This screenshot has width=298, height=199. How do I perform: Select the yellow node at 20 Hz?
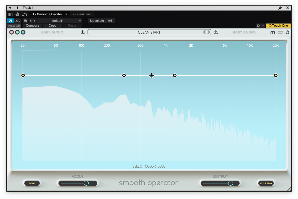[x=23, y=76]
